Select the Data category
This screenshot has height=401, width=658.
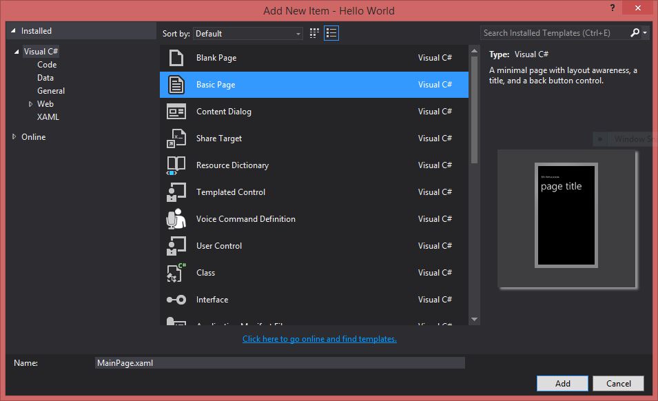click(x=45, y=78)
